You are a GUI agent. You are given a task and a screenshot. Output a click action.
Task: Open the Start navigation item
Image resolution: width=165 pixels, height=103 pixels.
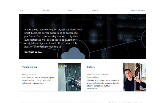(x=22, y=10)
